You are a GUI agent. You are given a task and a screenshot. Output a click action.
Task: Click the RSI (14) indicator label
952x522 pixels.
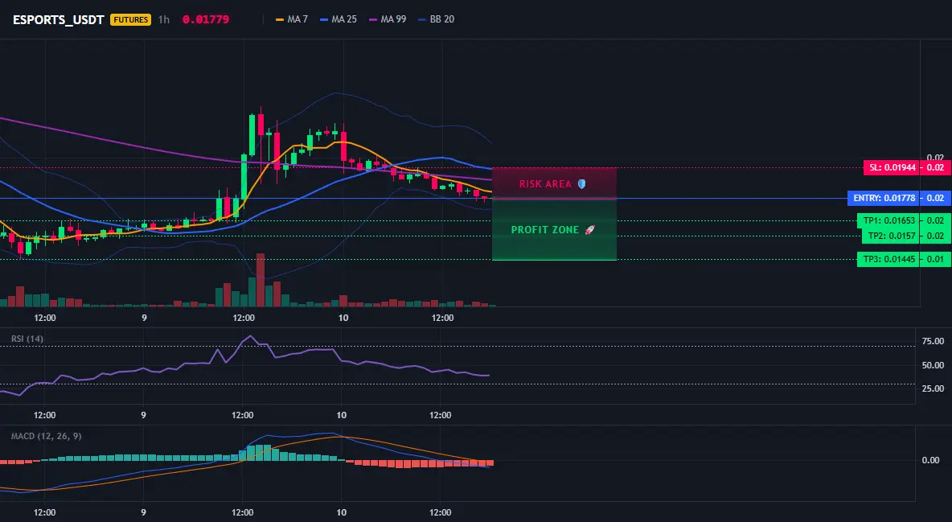point(27,339)
